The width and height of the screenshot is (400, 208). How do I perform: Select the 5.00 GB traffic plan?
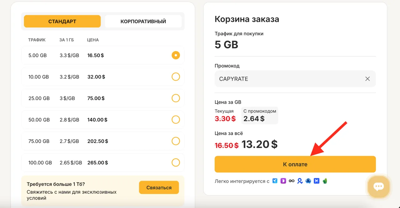[x=176, y=55]
